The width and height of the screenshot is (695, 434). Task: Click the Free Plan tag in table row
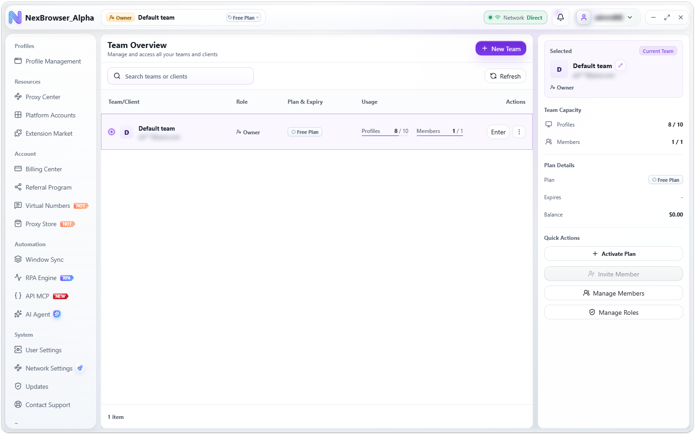tap(305, 132)
